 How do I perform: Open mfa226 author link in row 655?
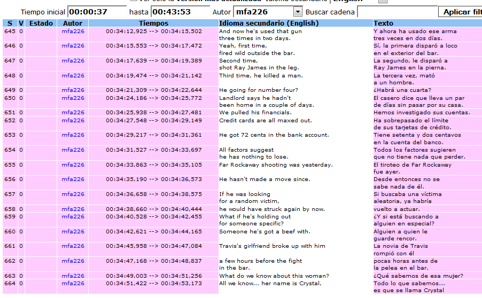(73, 165)
